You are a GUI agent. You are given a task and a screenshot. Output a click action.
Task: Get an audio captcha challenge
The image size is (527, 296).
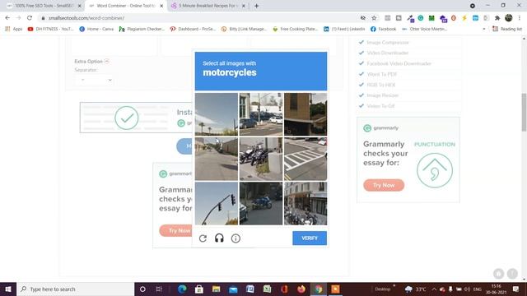point(219,238)
